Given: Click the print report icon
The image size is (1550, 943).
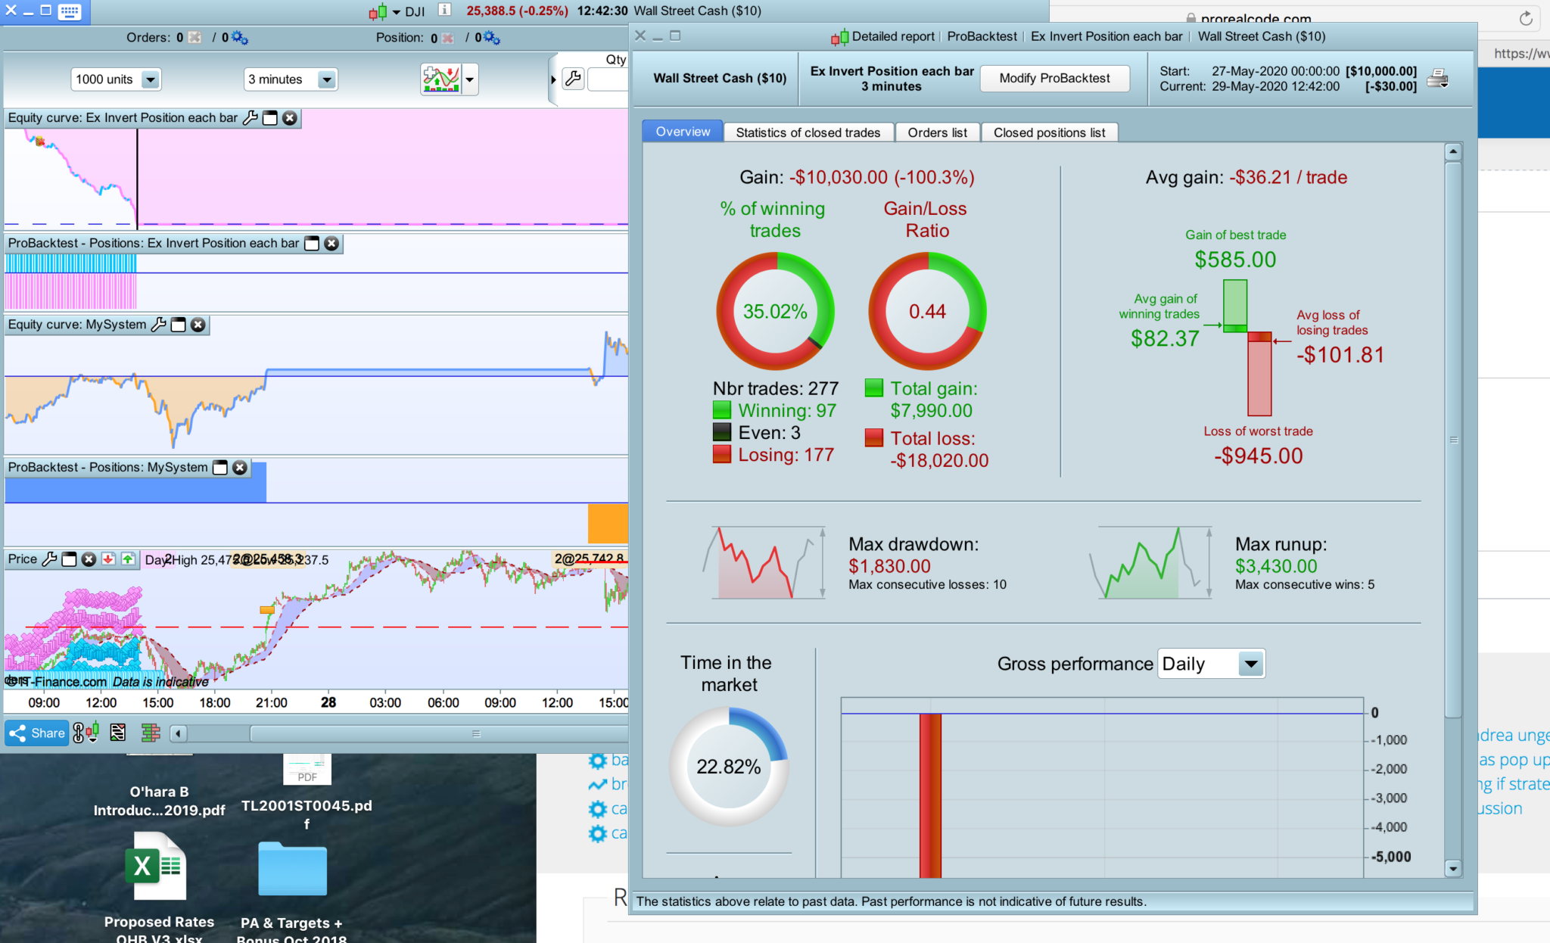Looking at the screenshot, I should coord(1437,78).
